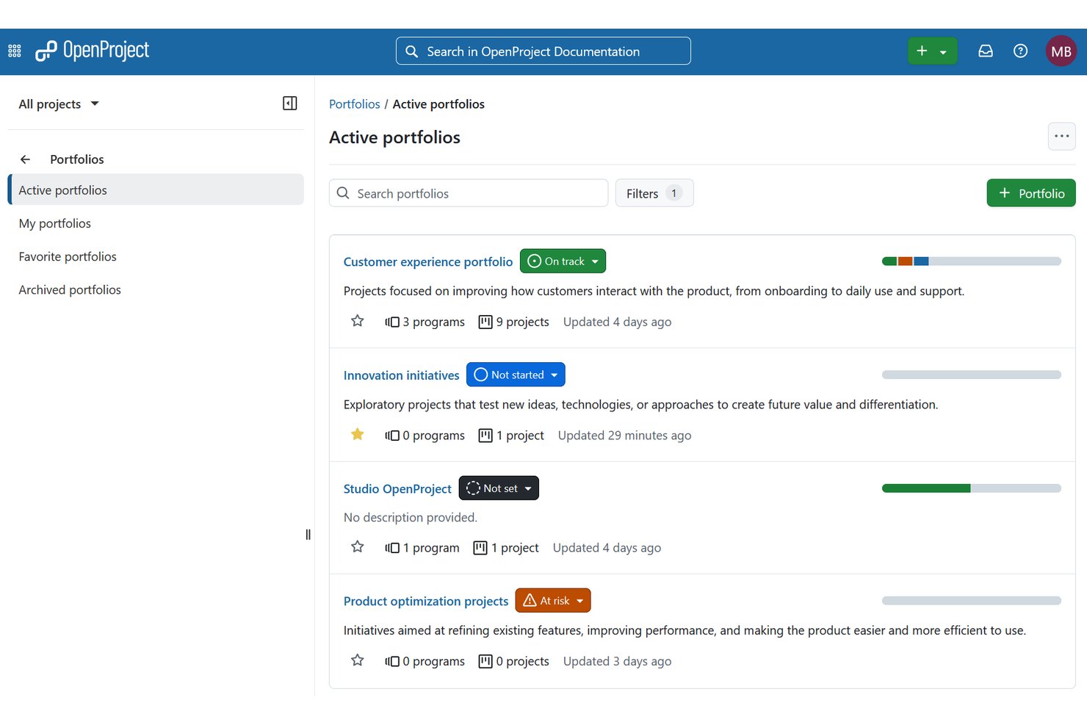Collapse the sidebar with the panel icon
Screen dimensions: 1087x725
290,104
